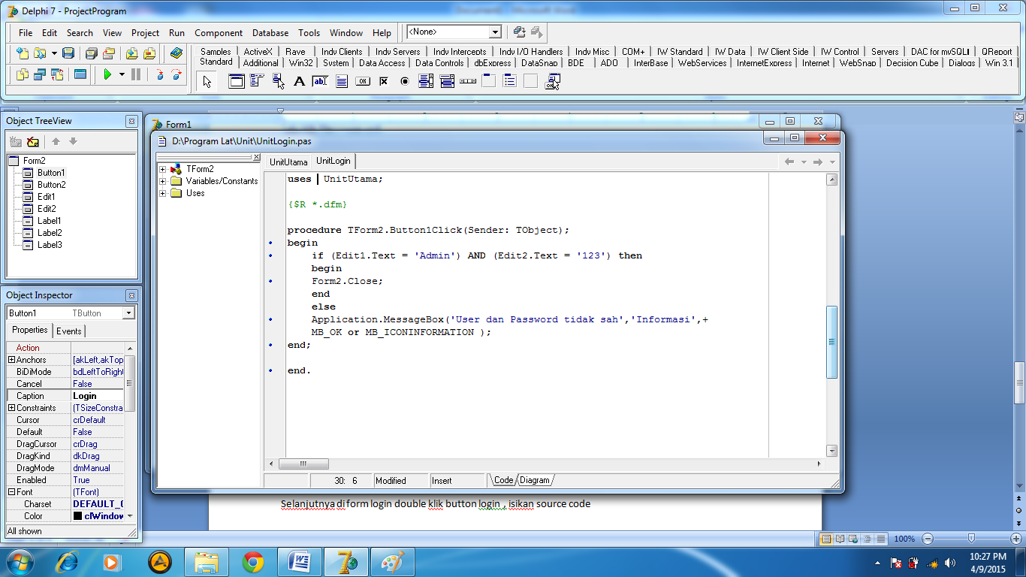Switch to the Events tab in Object Inspector
Image resolution: width=1026 pixels, height=577 pixels.
coord(69,331)
